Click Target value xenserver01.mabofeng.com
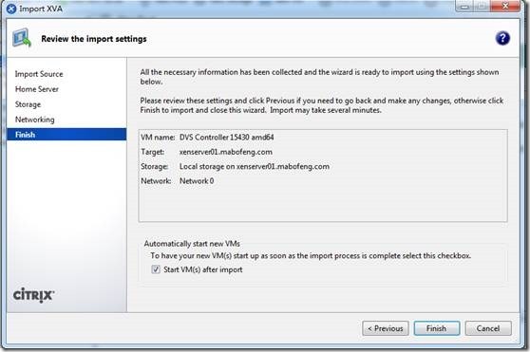Viewport: 530px width, 352px height. pyautogui.click(x=226, y=152)
